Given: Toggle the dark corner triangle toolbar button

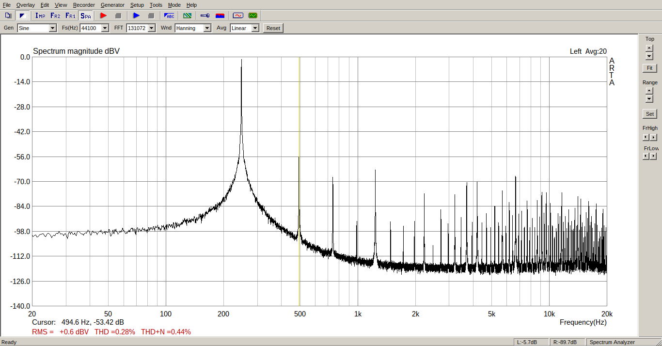Looking at the screenshot, I should (22, 16).
